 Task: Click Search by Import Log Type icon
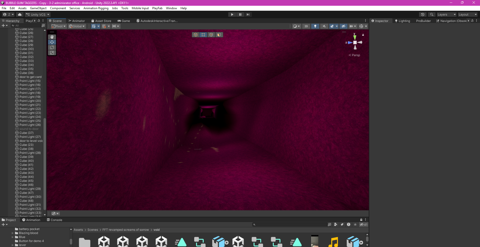pyautogui.click(x=349, y=225)
